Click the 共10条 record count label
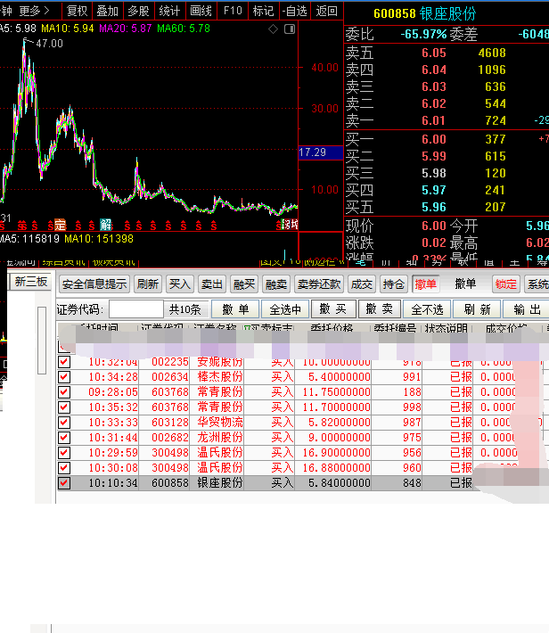549x633 pixels. pyautogui.click(x=184, y=309)
